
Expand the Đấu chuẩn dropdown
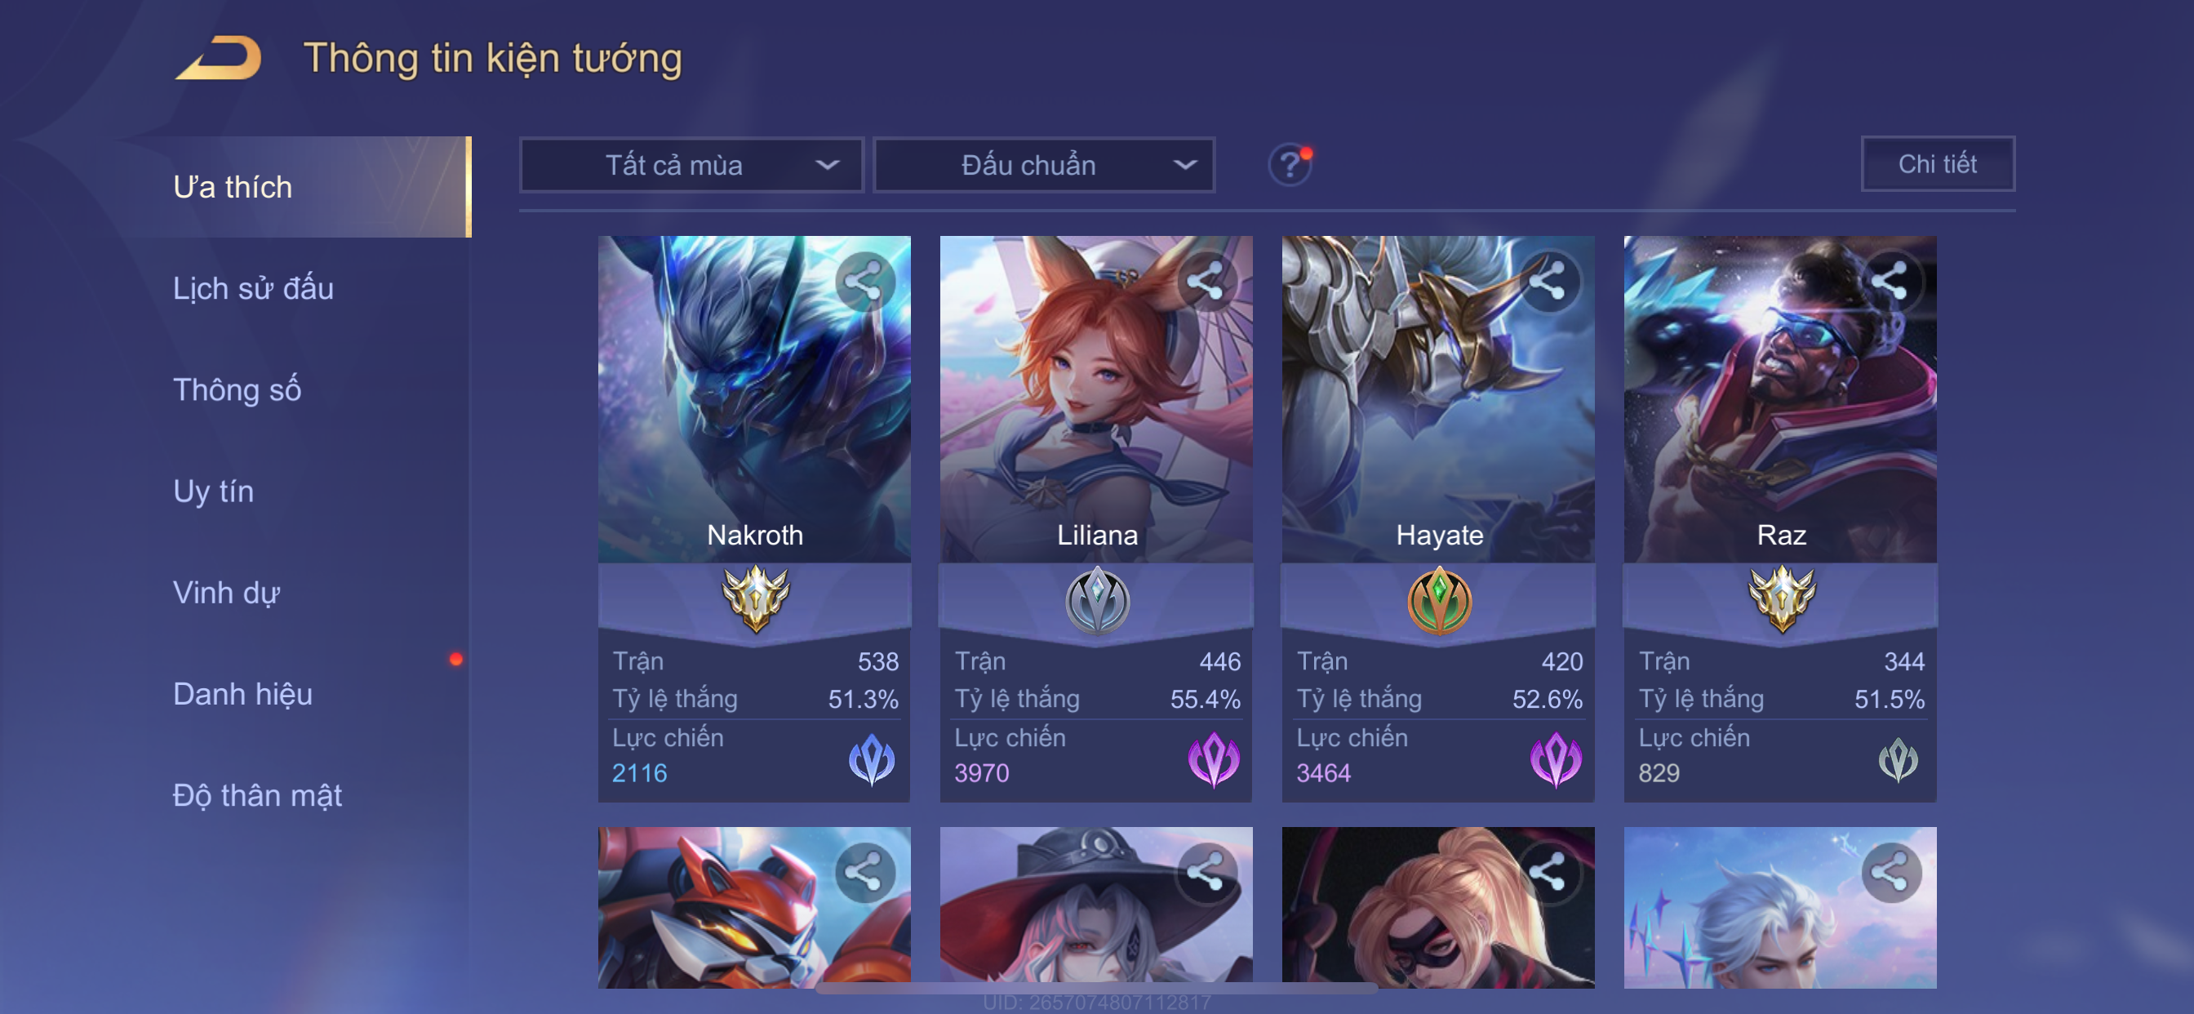[x=1044, y=165]
